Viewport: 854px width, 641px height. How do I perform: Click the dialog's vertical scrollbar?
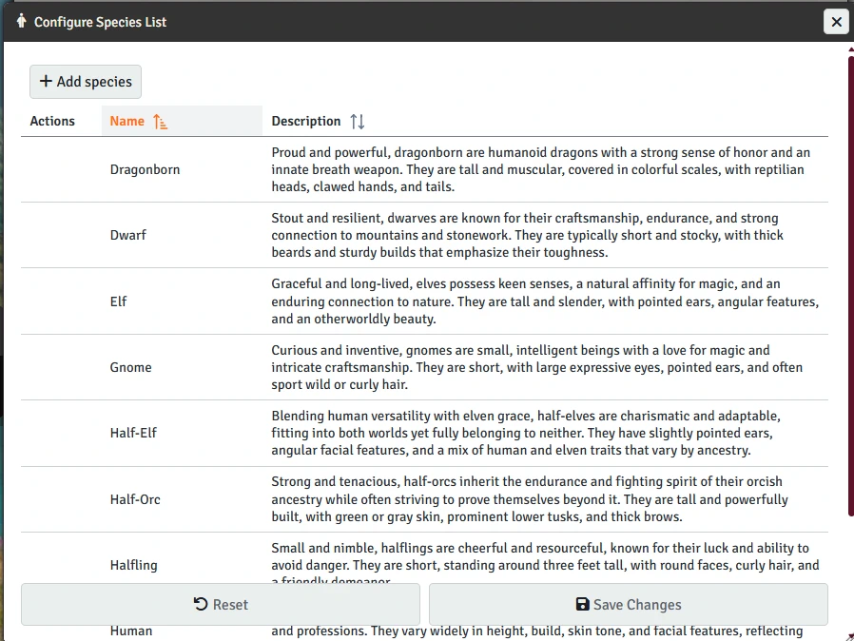[850, 285]
